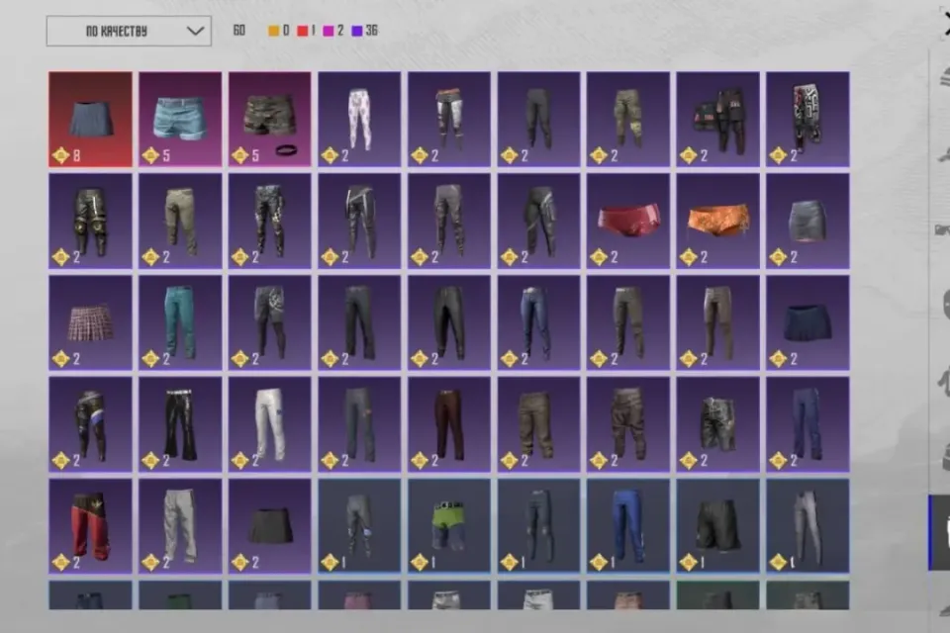Viewport: 950px width, 633px height.
Task: Select the black armored pants with gold kneepads
Action: click(90, 222)
